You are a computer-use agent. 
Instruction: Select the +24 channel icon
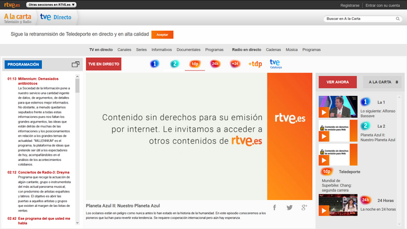click(235, 63)
